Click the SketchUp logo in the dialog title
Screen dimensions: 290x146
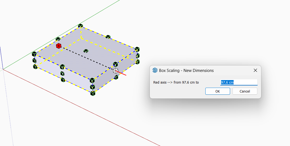155,71
